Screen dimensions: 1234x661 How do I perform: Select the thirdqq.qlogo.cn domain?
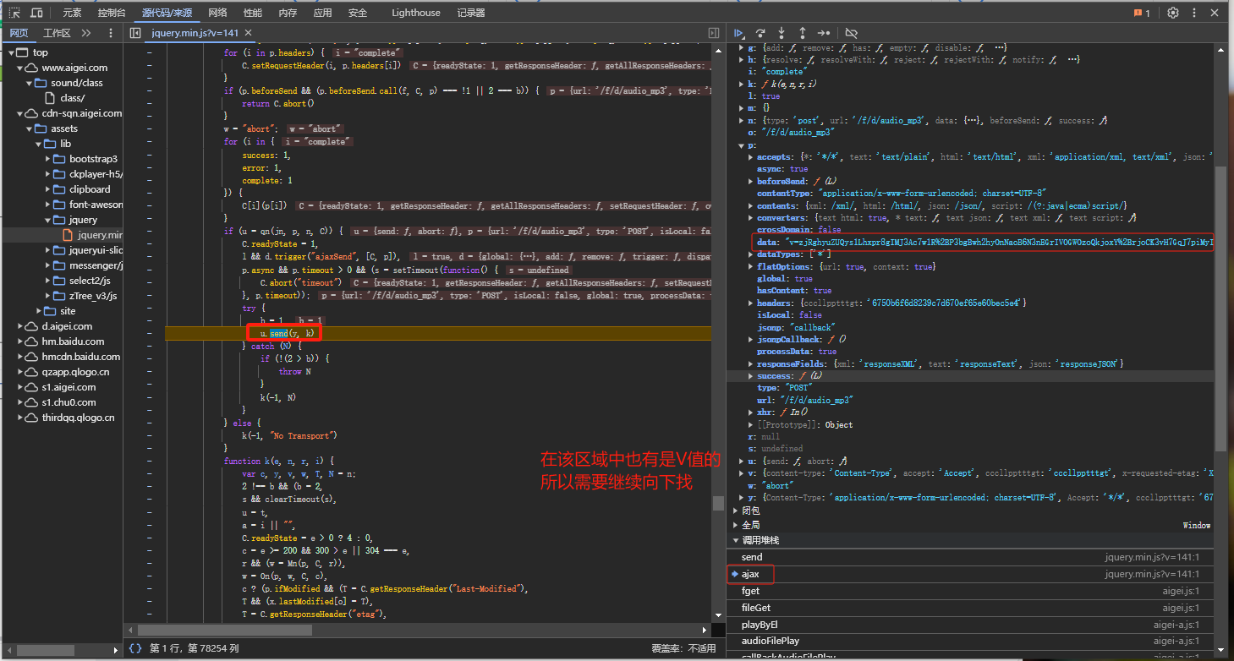[x=78, y=418]
